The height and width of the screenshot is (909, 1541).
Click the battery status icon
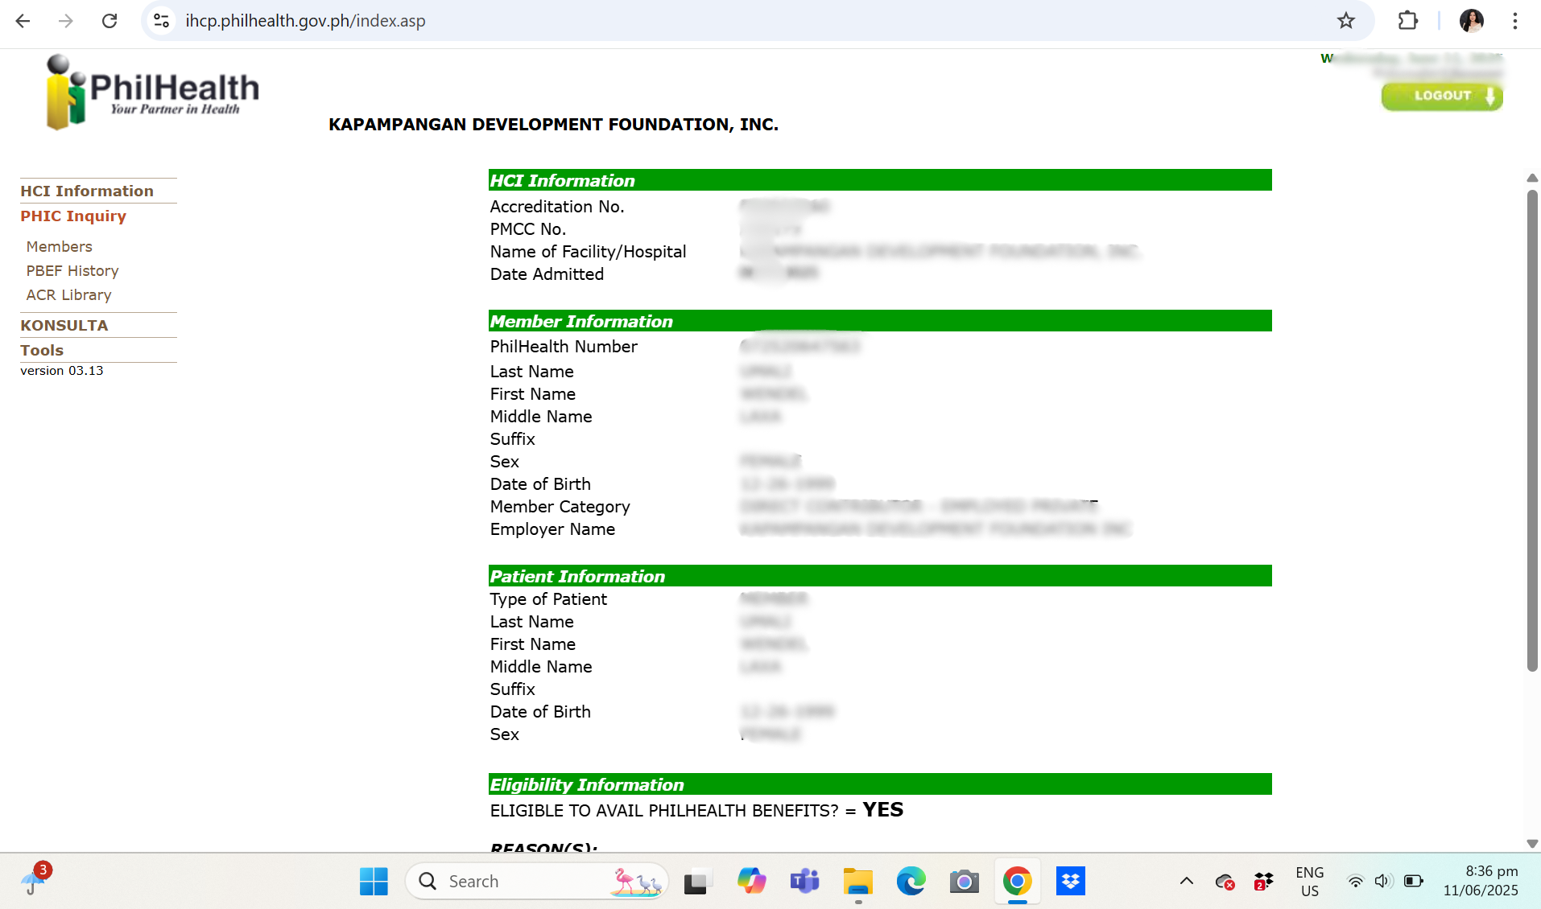1414,882
